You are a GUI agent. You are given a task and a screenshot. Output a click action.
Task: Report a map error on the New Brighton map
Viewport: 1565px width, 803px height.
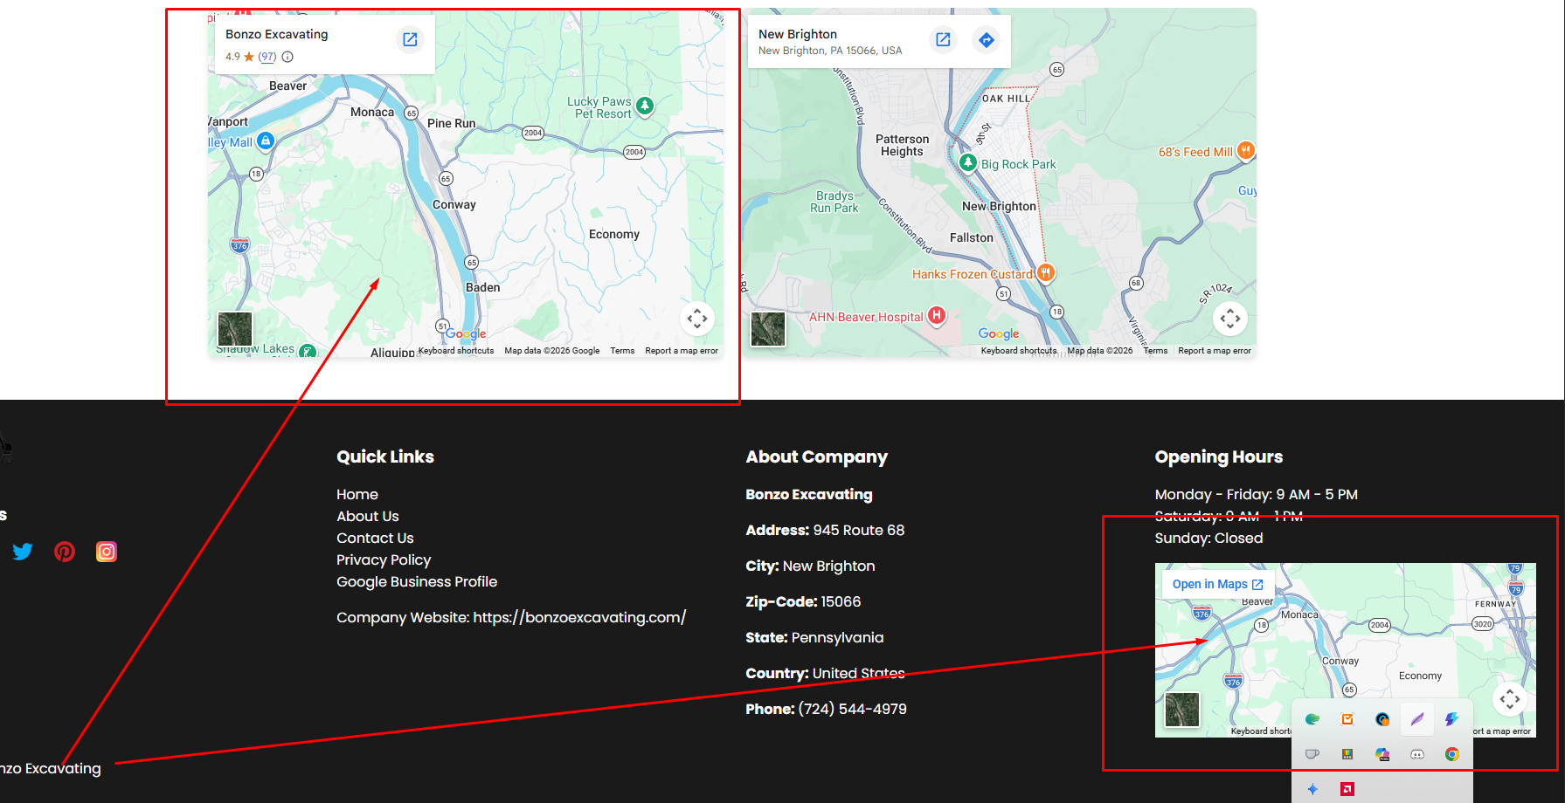[x=1215, y=351]
